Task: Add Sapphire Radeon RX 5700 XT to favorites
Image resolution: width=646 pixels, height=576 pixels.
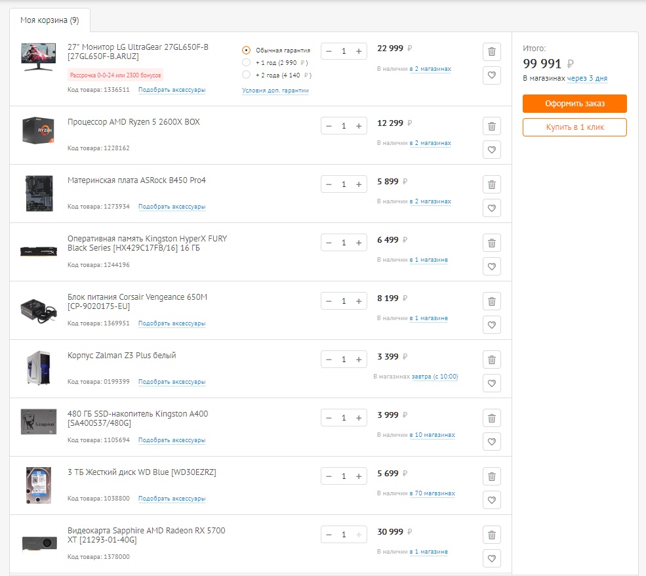Action: tap(491, 559)
